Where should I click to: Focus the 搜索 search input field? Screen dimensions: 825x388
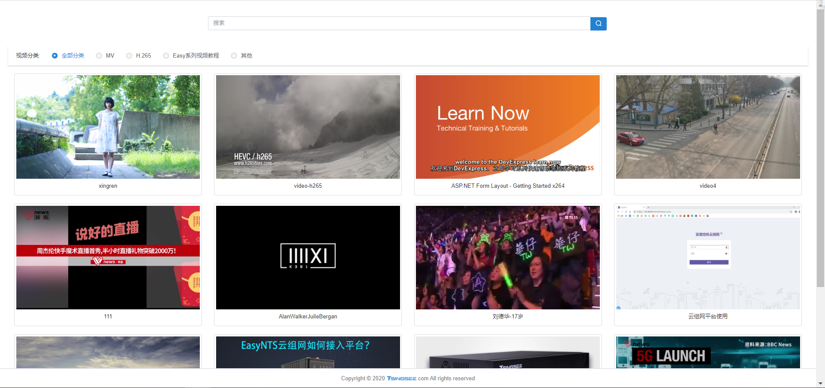pyautogui.click(x=399, y=23)
